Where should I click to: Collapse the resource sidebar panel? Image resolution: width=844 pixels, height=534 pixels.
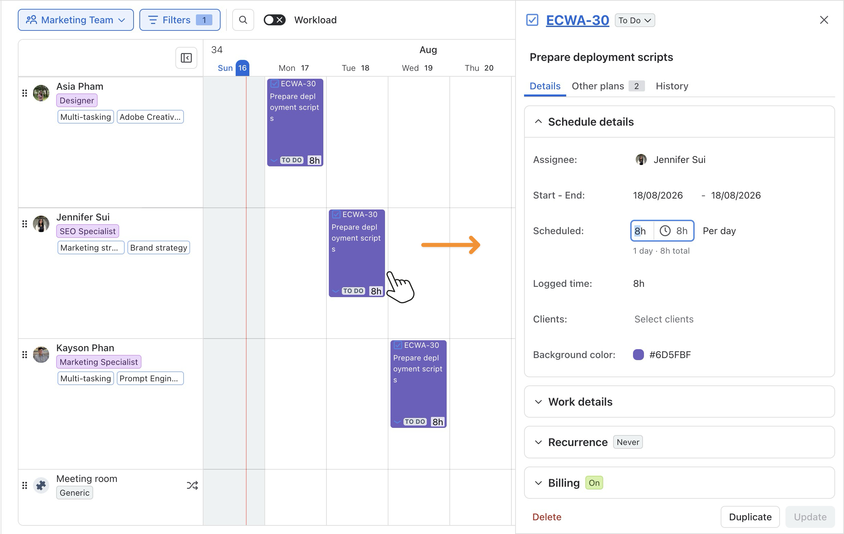click(x=186, y=58)
